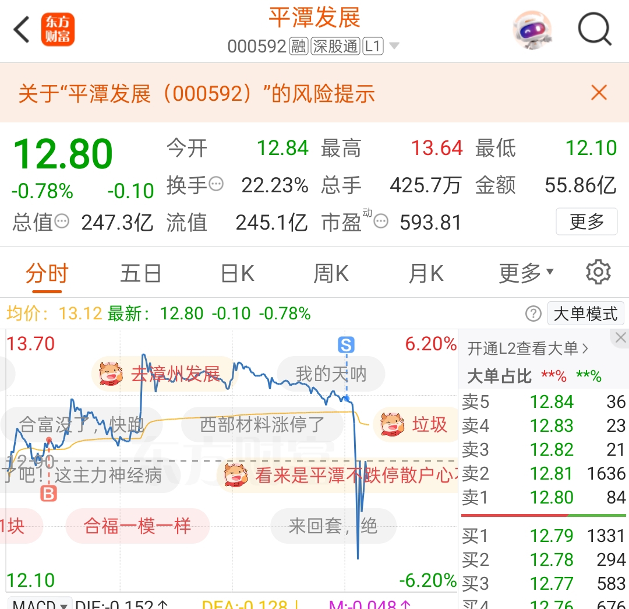Screen dimensions: 629x609
Task: Tap the 最低 12.10 value
Action: click(x=591, y=148)
